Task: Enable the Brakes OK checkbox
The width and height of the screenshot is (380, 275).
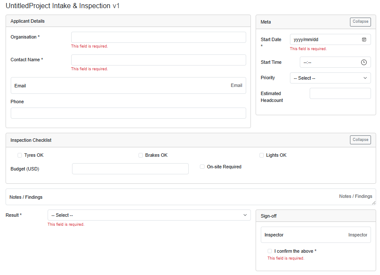Action: pyautogui.click(x=141, y=155)
